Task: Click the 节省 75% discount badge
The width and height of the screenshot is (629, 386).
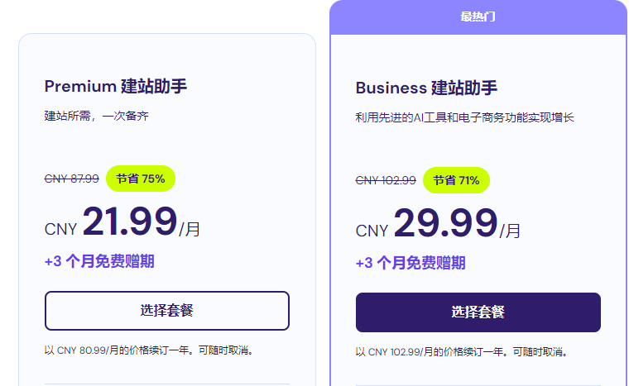Action: click(140, 178)
